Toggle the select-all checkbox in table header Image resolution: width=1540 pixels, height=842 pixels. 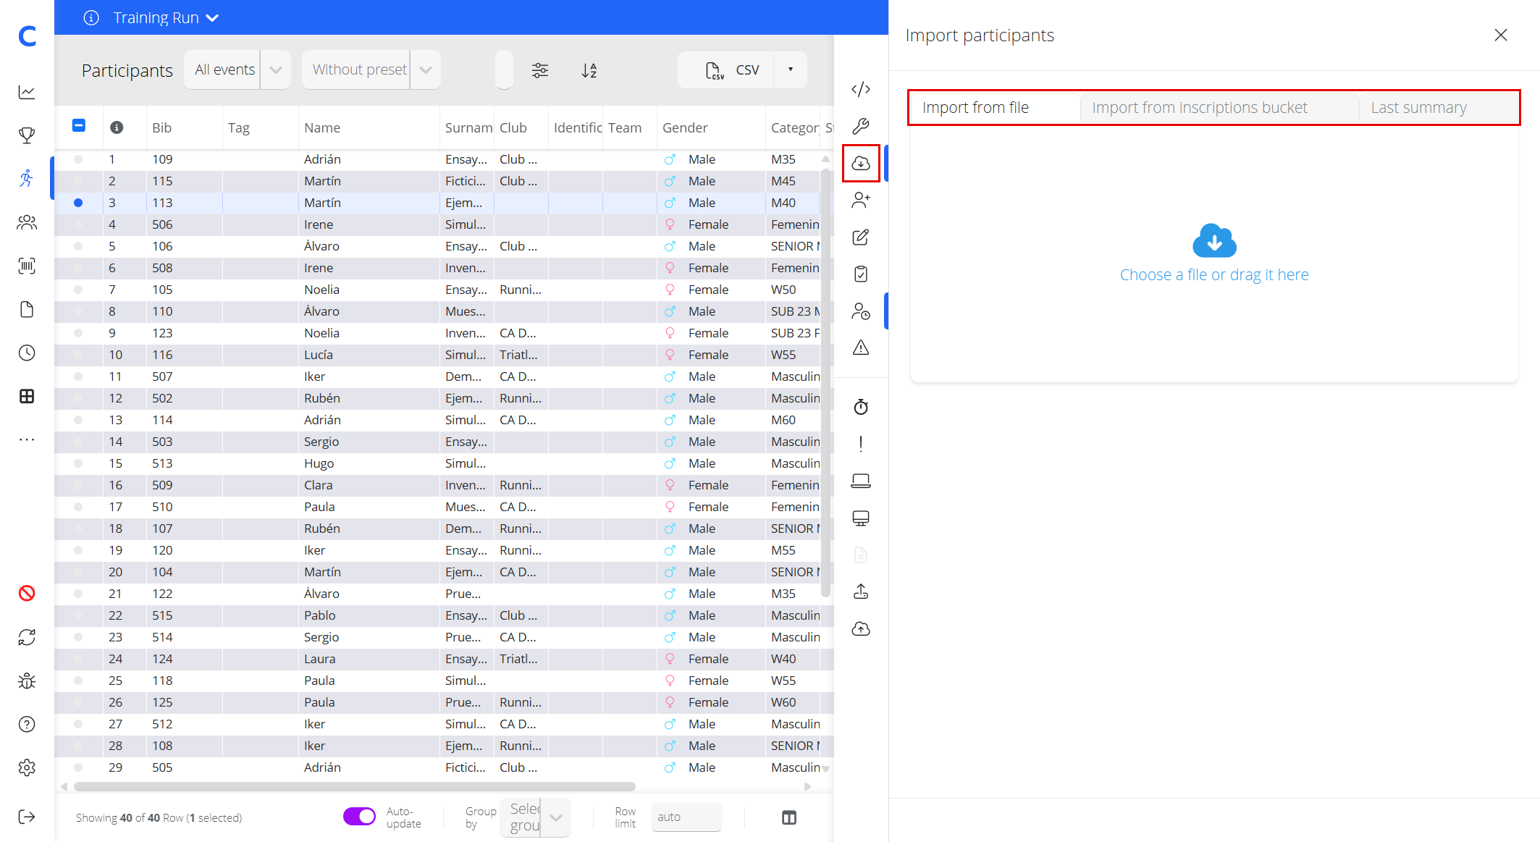pos(79,126)
